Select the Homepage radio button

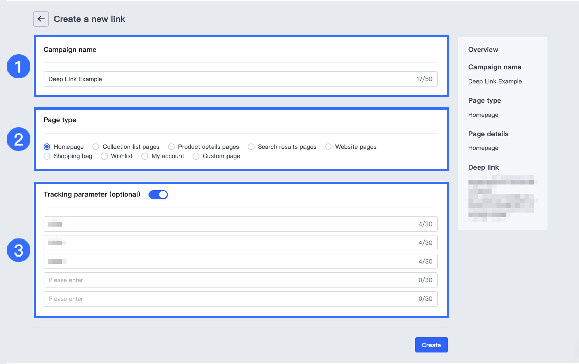47,147
